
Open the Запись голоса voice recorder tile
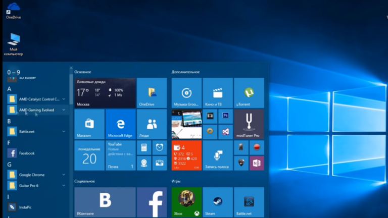(218, 155)
